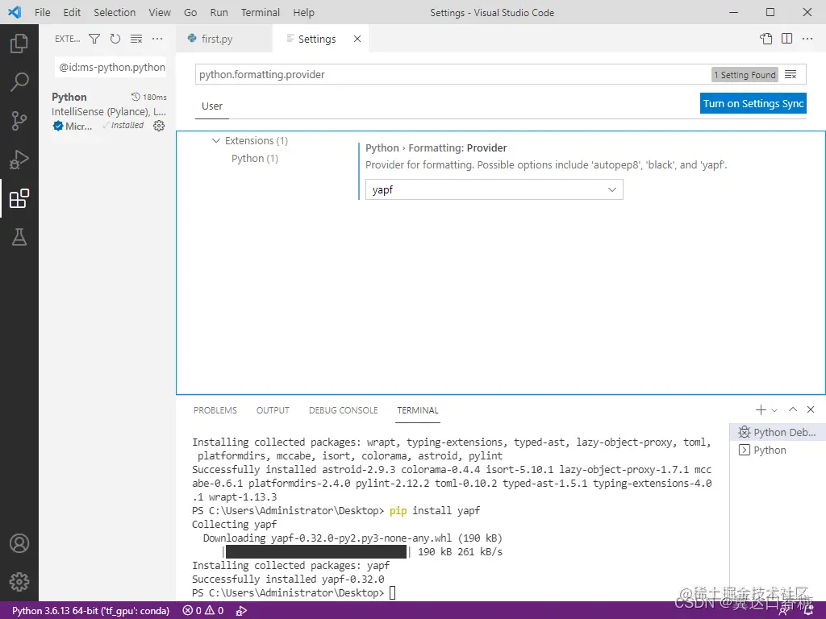The width and height of the screenshot is (826, 619).
Task: Select the Python interpreter status bar item
Action: coord(90,611)
